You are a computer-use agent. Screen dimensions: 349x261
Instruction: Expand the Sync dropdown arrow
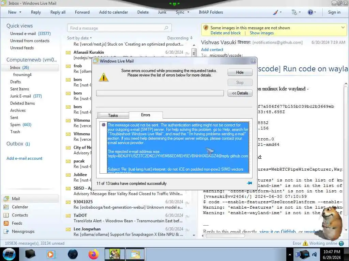[x=188, y=12]
